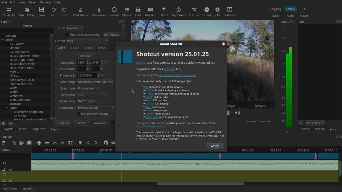342x192 pixels.
Task: Toggle lock on track A1
Action: pos(4,170)
